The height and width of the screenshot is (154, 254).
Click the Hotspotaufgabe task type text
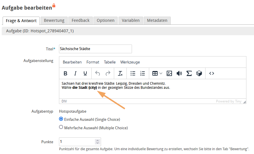tap(73, 111)
